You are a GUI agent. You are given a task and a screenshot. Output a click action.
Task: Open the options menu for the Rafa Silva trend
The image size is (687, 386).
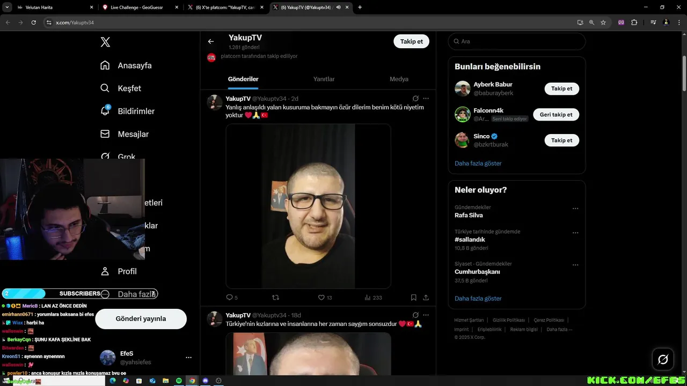click(575, 209)
